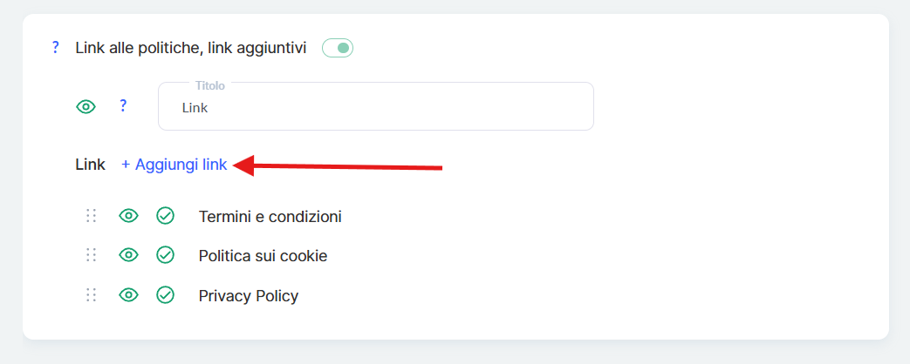Toggle off Link alle politiche, link aggiuntivi switch
The image size is (910, 364).
(x=337, y=48)
